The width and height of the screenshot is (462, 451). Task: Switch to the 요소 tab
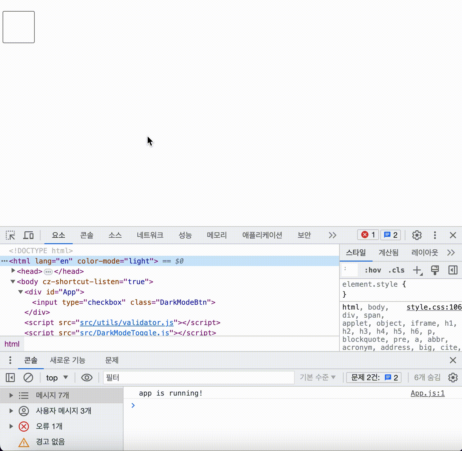coord(59,235)
